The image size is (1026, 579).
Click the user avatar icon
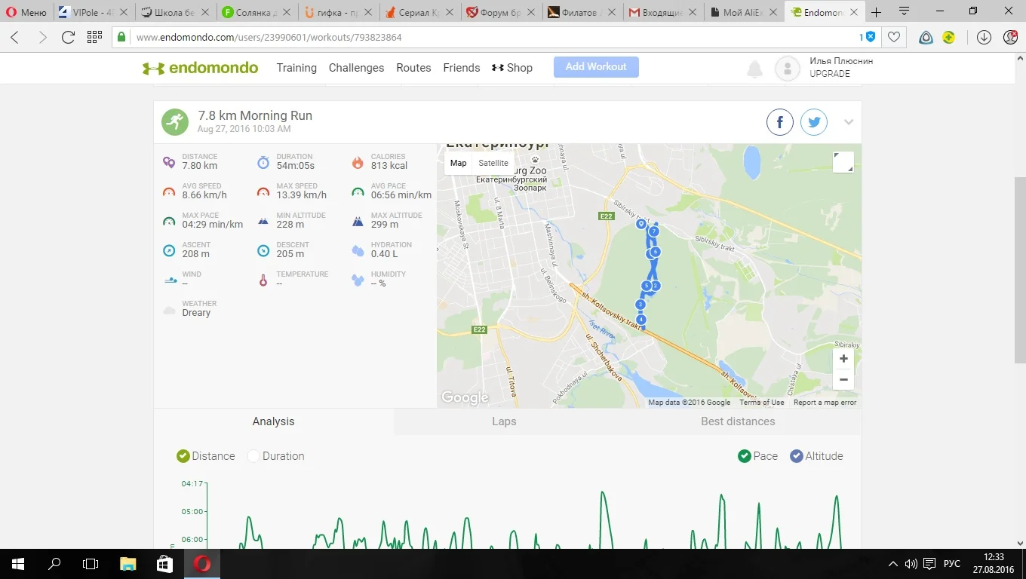pos(788,69)
